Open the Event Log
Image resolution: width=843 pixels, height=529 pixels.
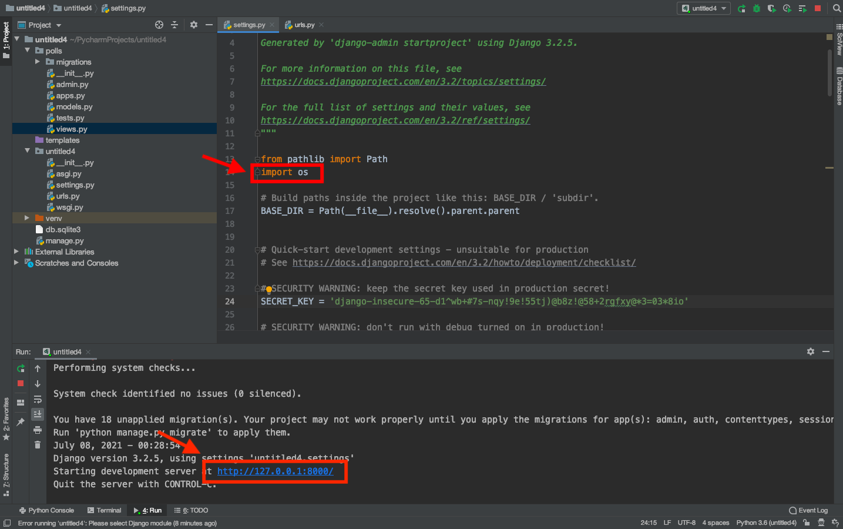808,510
